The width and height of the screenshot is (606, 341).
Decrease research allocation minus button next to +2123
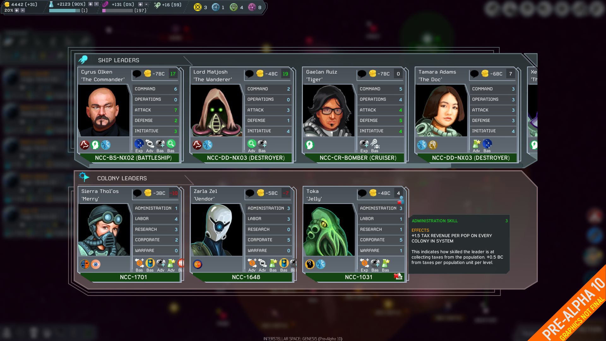96,4
